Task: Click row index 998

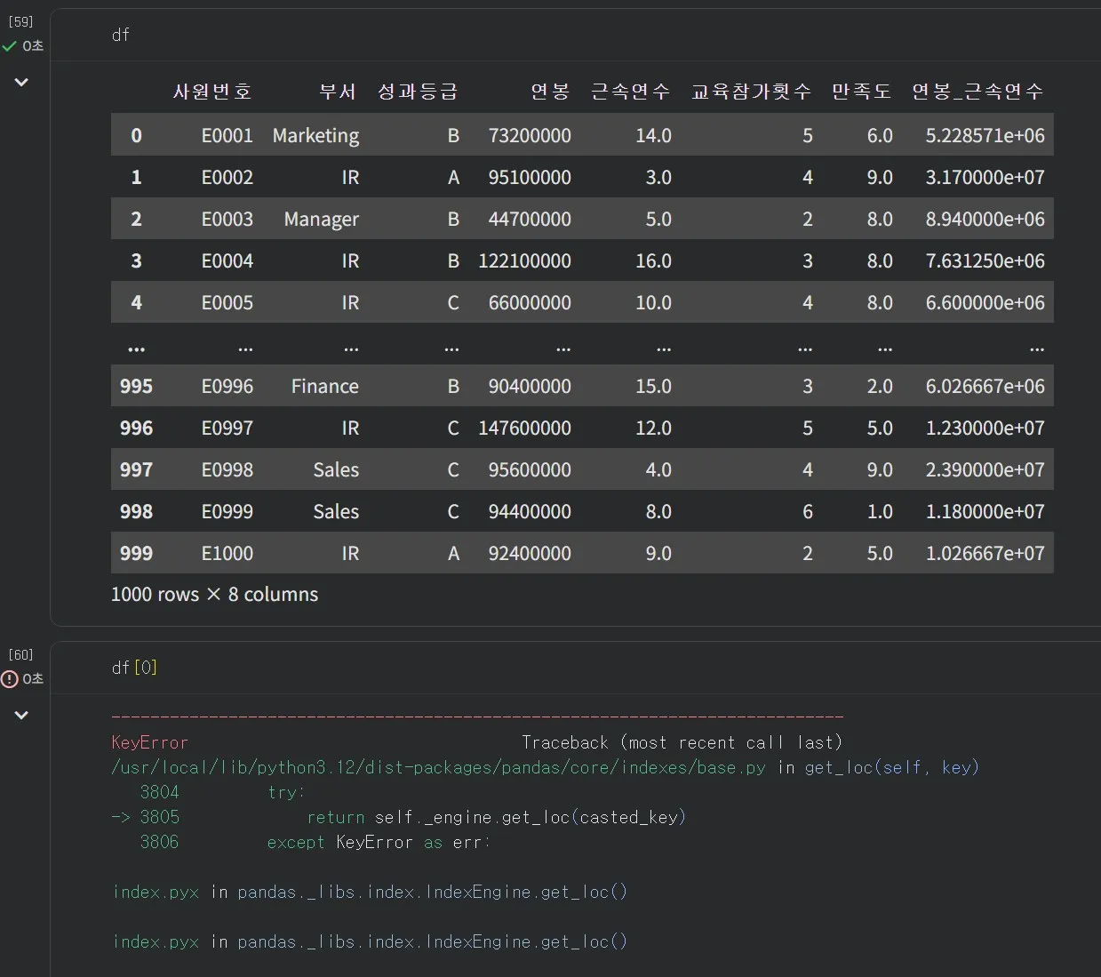Action: point(136,511)
